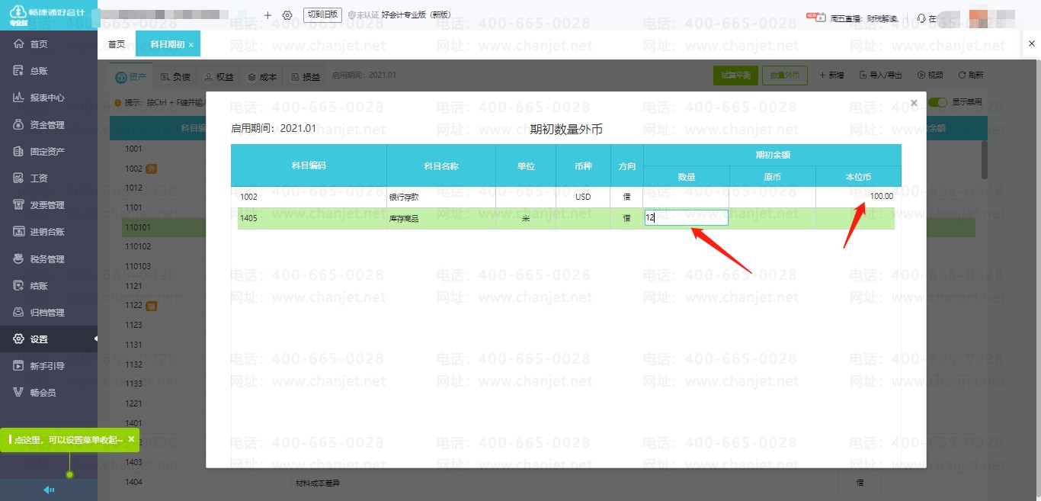Close the 科目期初 tab
This screenshot has height=501, width=1041.
click(x=191, y=45)
